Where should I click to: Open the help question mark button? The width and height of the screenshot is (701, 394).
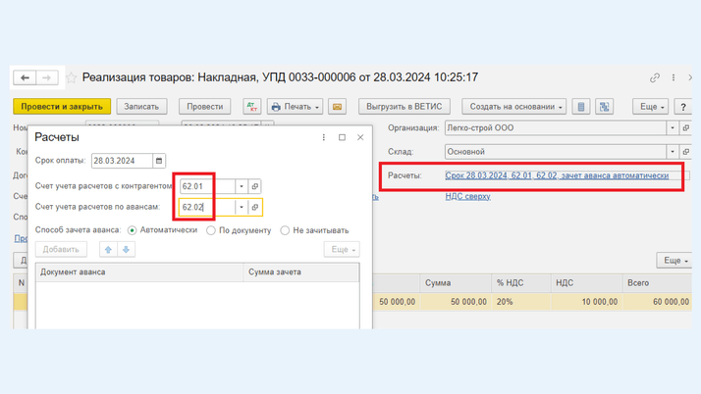[x=683, y=107]
